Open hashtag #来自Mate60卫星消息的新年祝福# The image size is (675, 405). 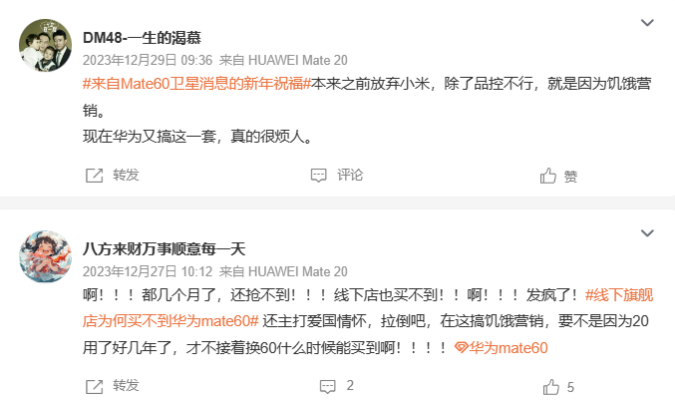coord(196,83)
